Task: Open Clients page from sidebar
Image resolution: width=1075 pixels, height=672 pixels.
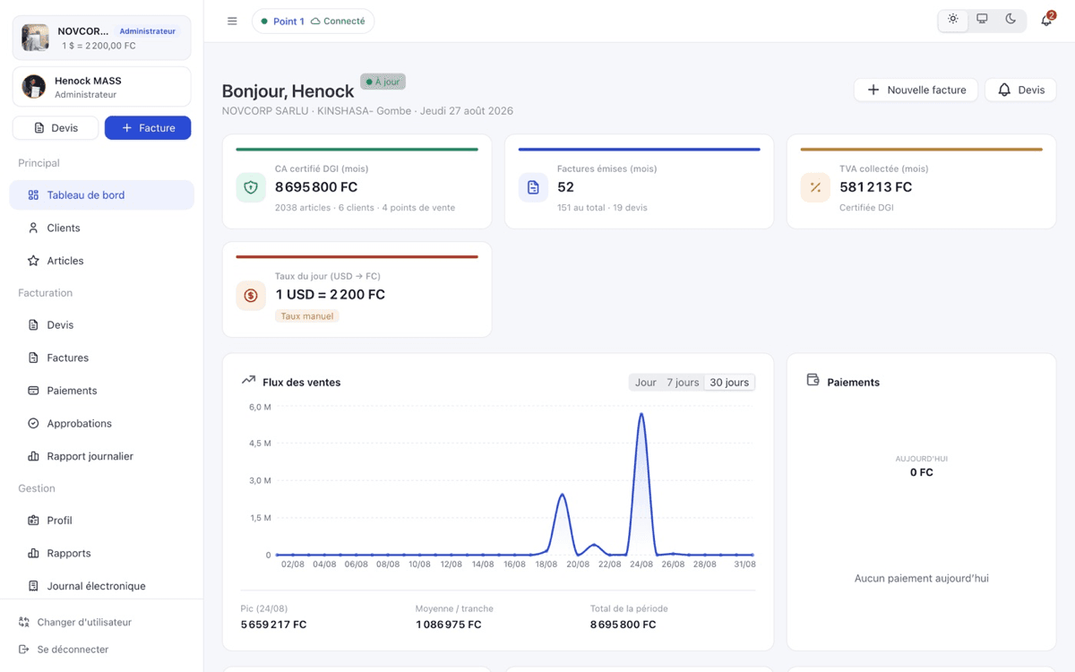Action: pos(101,228)
